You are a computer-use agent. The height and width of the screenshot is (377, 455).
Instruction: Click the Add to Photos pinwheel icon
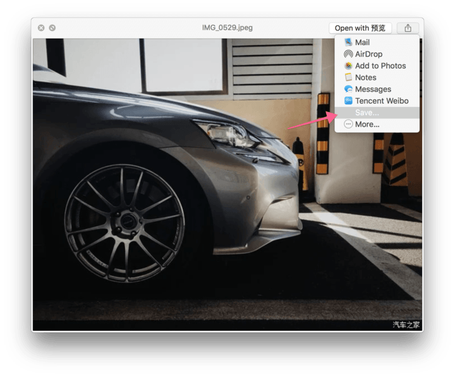pyautogui.click(x=348, y=66)
